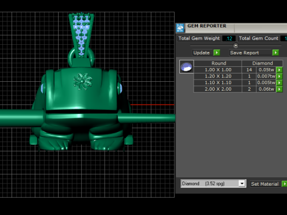
Task: Click the green arrow beside Save Report
Action: point(276,53)
